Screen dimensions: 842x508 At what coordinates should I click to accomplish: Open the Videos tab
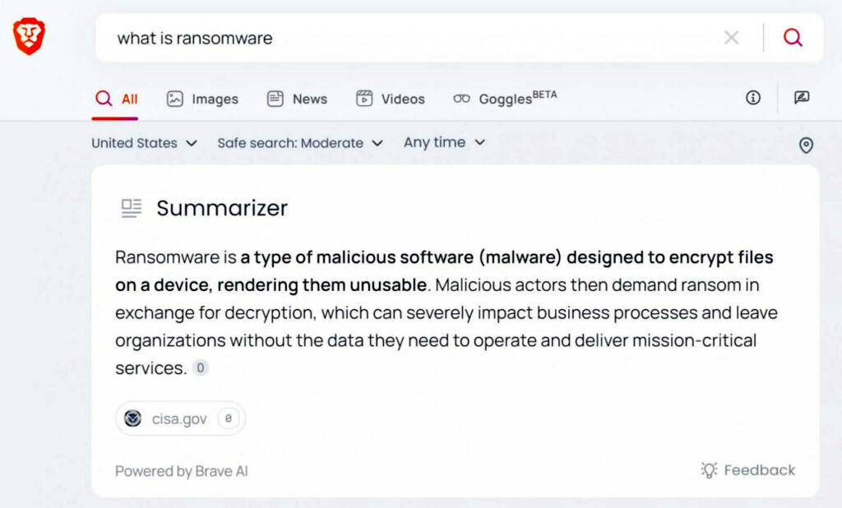(x=390, y=99)
